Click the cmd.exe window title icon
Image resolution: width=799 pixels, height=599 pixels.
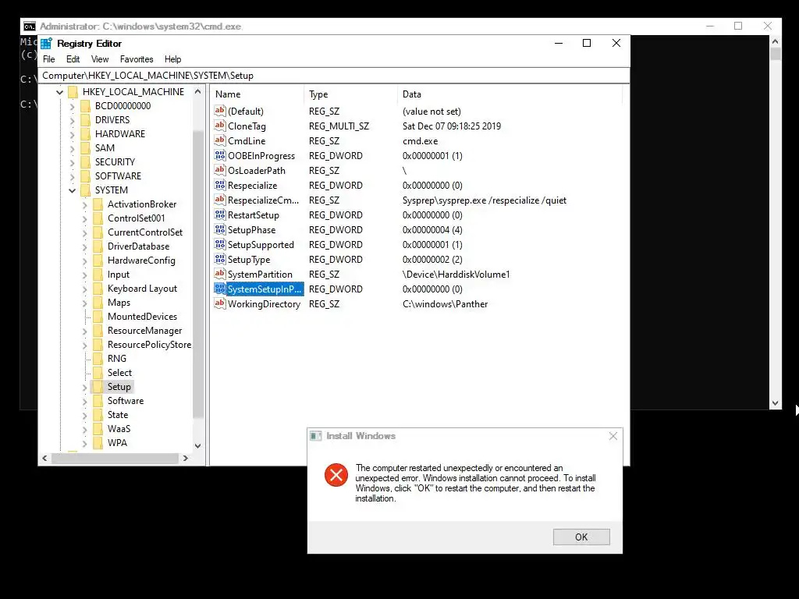point(30,27)
